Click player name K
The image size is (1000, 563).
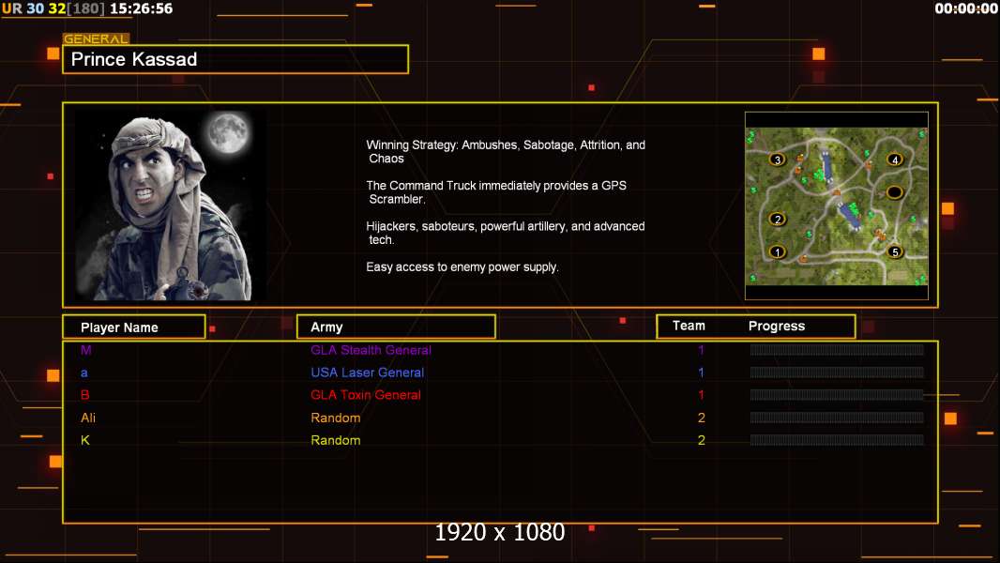(84, 440)
